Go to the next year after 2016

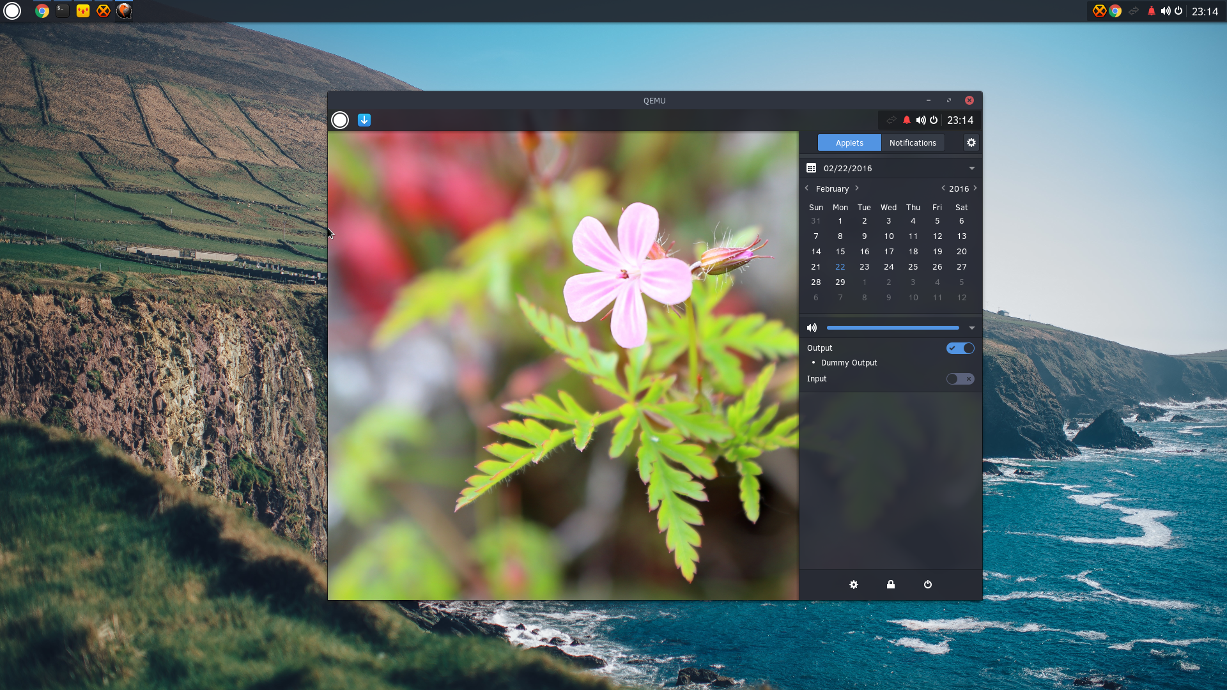975,188
